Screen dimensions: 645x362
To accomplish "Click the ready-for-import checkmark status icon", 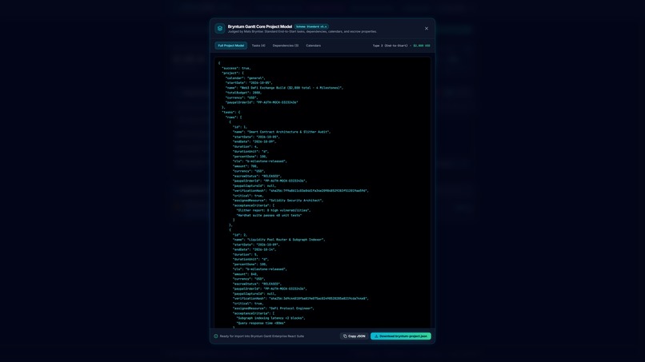I will point(216,336).
